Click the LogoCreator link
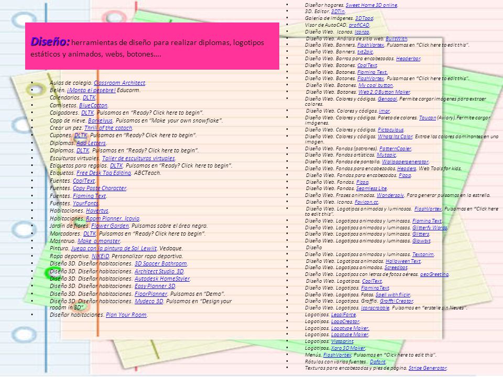 coord(345,321)
